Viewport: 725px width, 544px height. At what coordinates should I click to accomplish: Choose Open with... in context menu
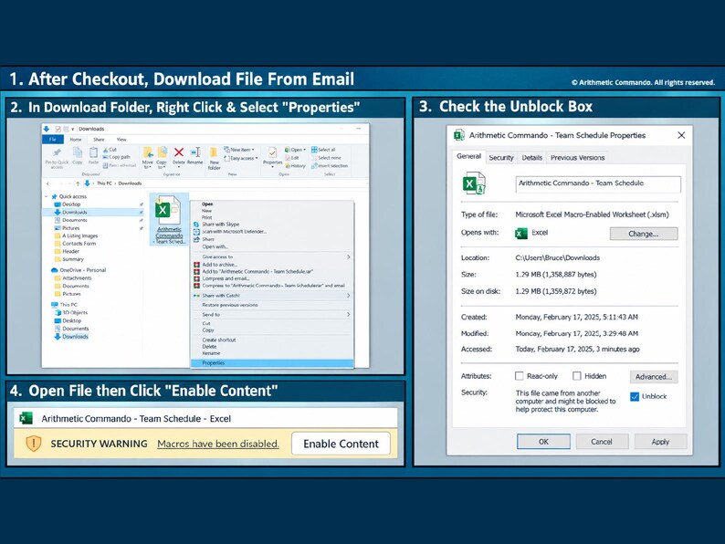[215, 246]
